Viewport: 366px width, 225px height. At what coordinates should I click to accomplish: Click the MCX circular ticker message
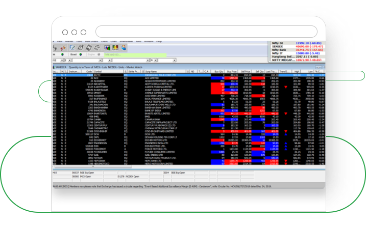click(x=162, y=186)
